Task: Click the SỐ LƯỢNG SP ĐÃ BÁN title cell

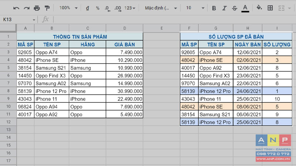Action: pyautogui.click(x=236, y=37)
